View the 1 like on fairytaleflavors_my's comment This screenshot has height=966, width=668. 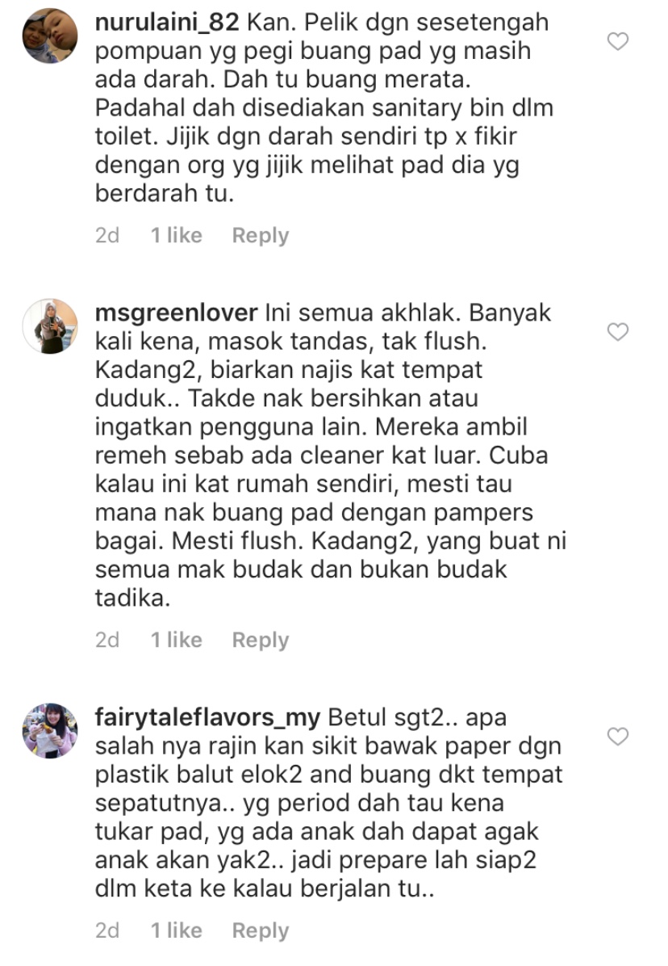[x=177, y=930]
